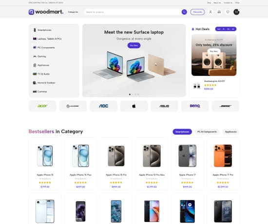Select the Apple brand logo
This screenshot has height=224, width=268.
click(x=134, y=106)
